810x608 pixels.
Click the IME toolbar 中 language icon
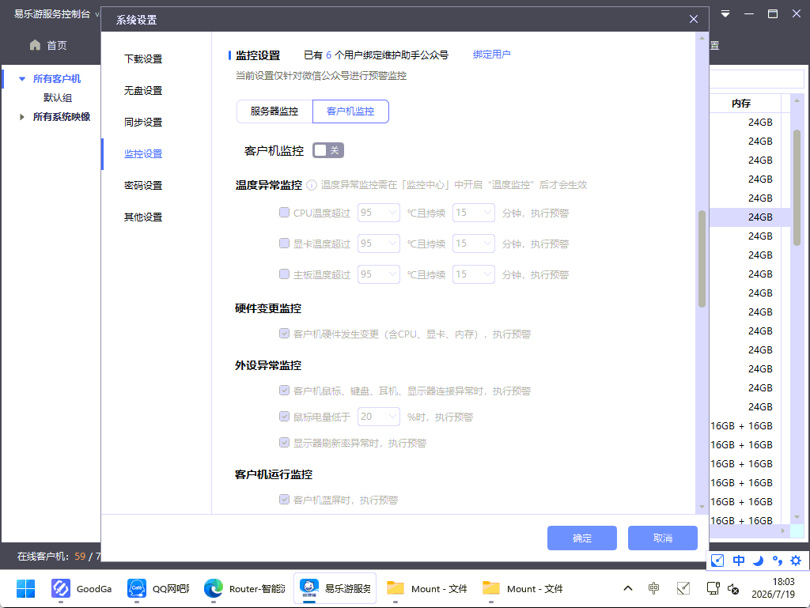tap(739, 561)
